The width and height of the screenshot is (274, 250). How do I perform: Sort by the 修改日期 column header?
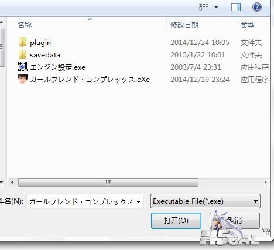[184, 25]
